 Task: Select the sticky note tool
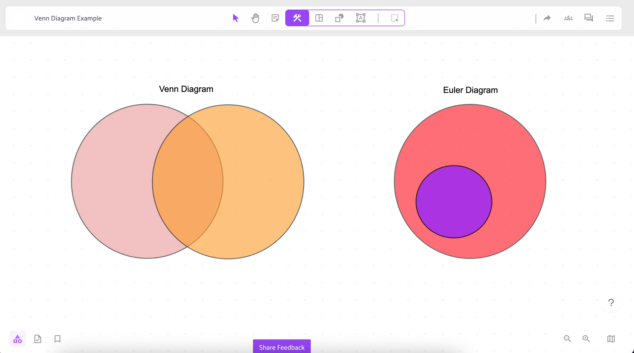[275, 18]
